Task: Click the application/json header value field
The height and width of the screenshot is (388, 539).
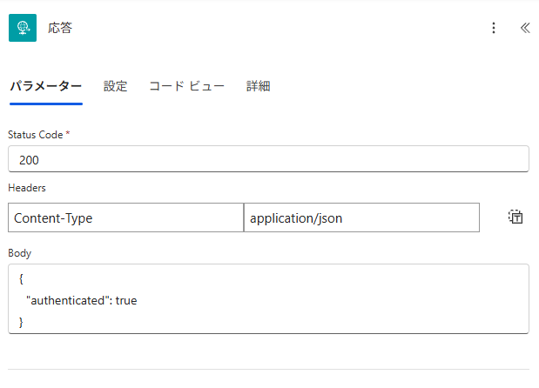Action: (x=361, y=217)
